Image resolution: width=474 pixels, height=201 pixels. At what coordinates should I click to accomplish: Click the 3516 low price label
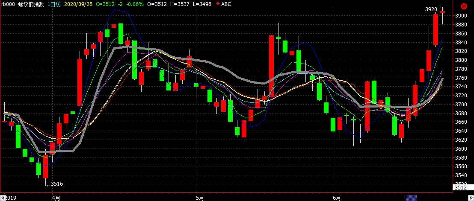point(57,184)
